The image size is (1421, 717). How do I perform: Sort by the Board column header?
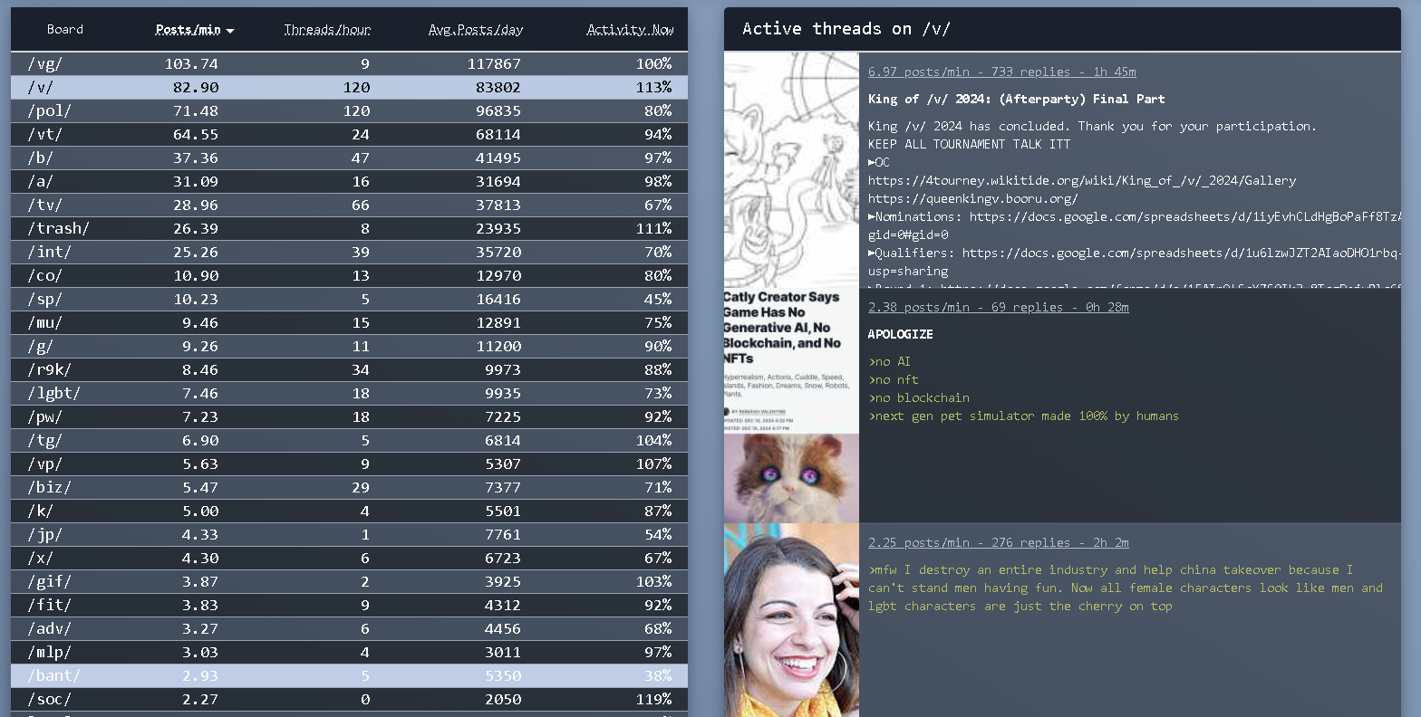[x=65, y=30]
